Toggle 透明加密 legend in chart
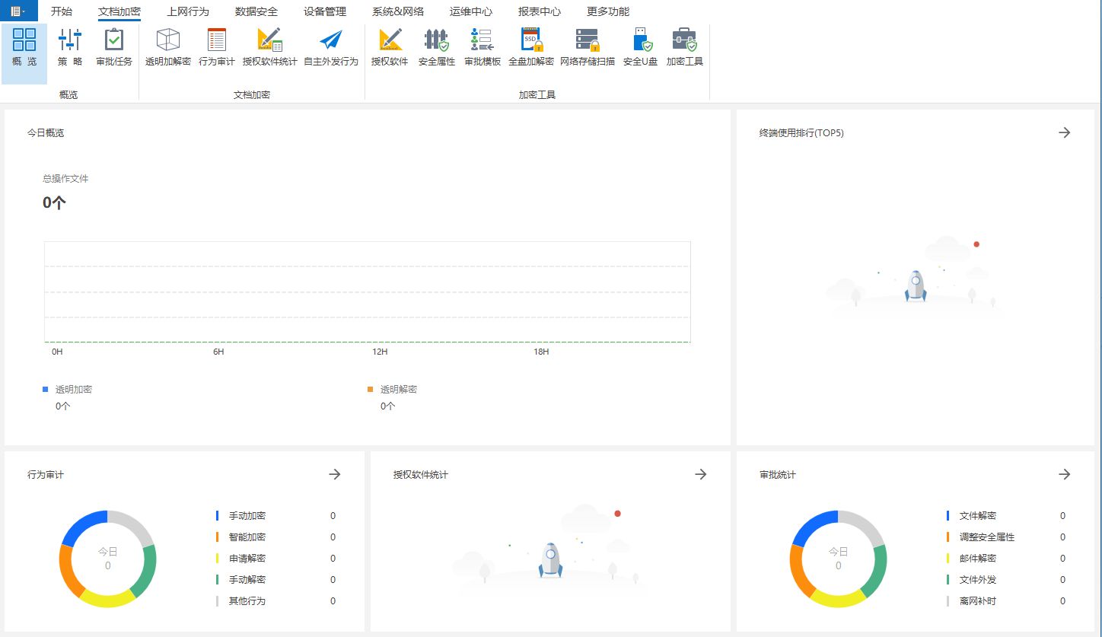The height and width of the screenshot is (637, 1102). click(67, 389)
